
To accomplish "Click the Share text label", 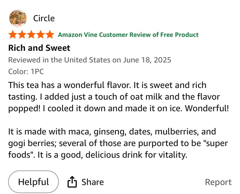I will [92, 182].
